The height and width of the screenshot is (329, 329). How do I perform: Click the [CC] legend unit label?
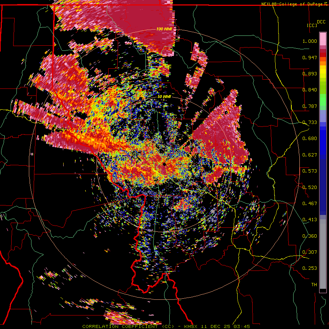click(x=312, y=25)
